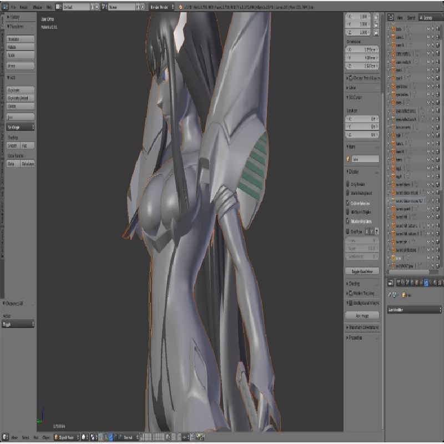This screenshot has height=444, width=444.
Task: Enable the Only Render checkbox
Action: click(349, 184)
